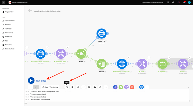Open the purple chat announcements icon

click(x=179, y=3)
